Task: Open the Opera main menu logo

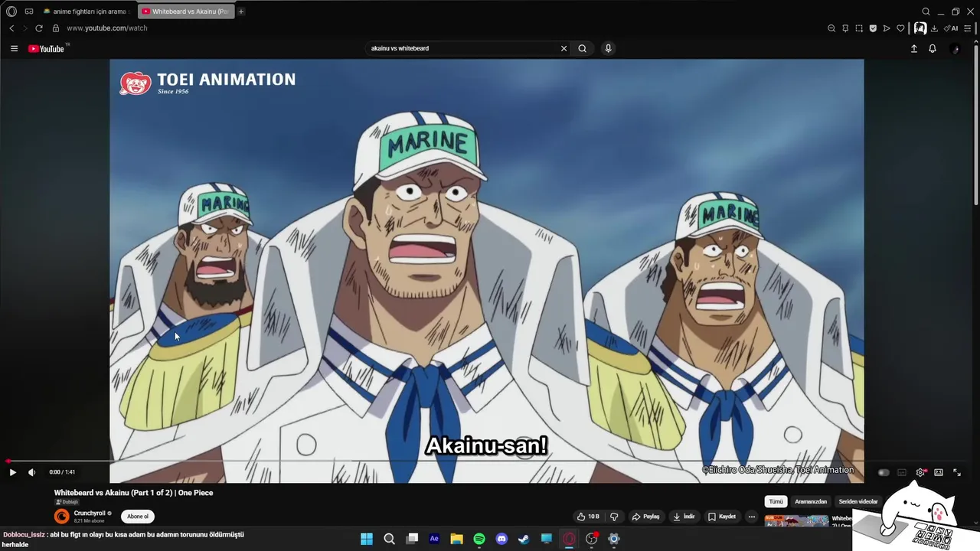Action: (11, 11)
